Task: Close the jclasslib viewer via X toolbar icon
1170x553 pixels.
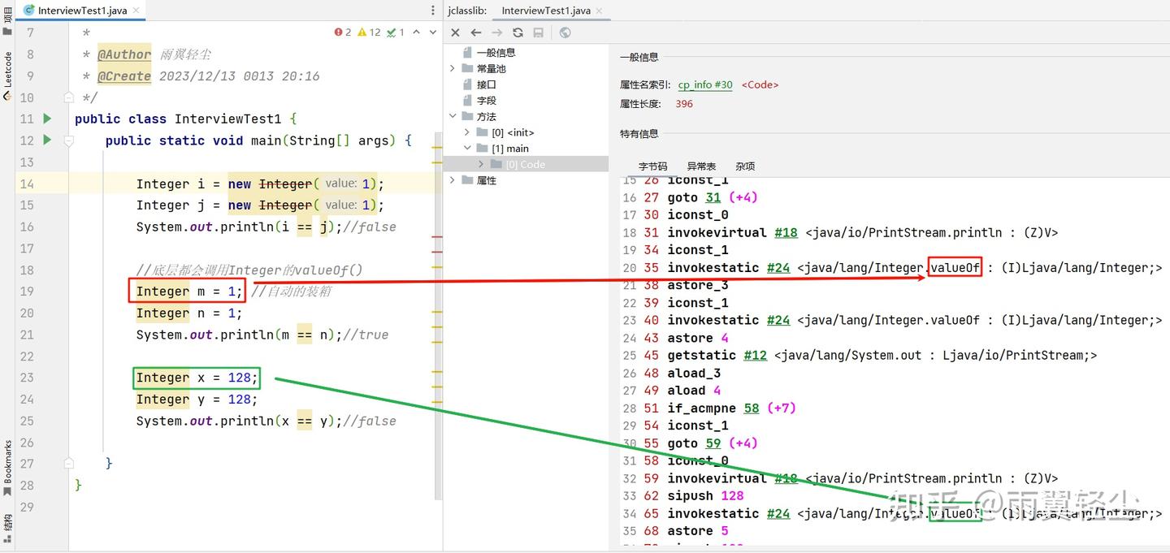Action: click(455, 32)
